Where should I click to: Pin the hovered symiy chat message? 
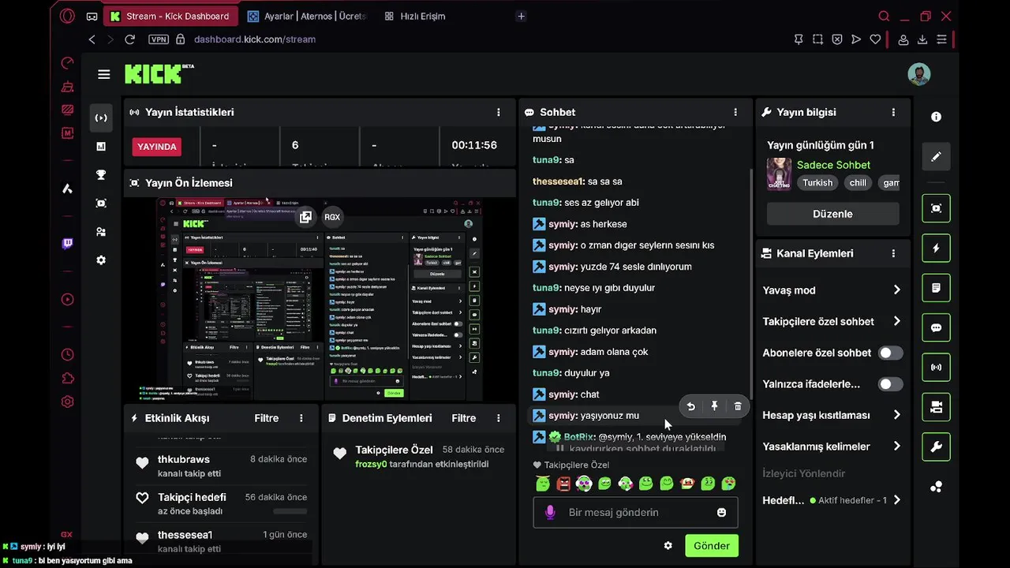coord(714,406)
